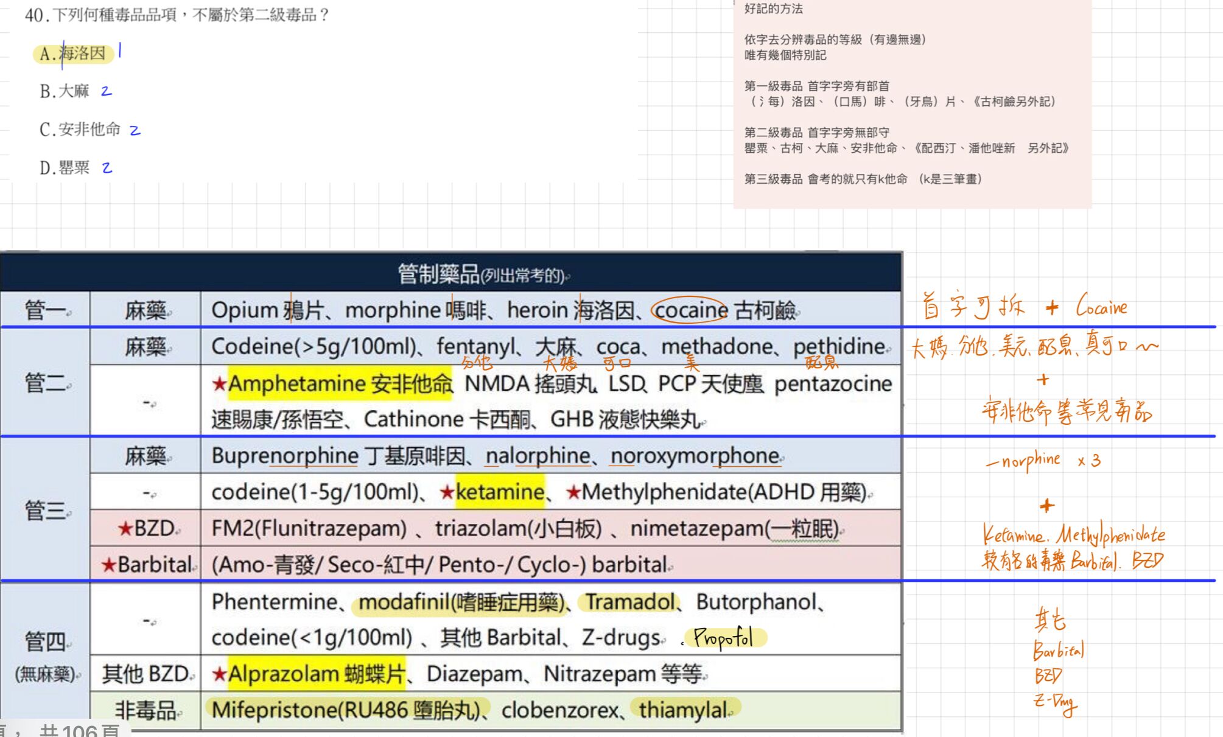Click the red star before ketamine
The width and height of the screenshot is (1223, 737).
coord(447,492)
